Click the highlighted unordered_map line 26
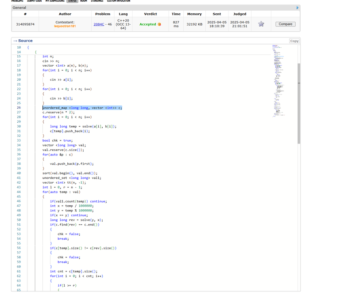The width and height of the screenshot is (340, 298). point(82,108)
